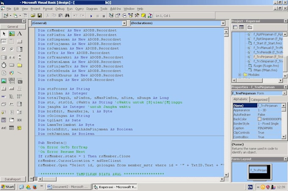Switch to the Categorized properties tab
This screenshot has height=191, width=288.
(x=259, y=100)
